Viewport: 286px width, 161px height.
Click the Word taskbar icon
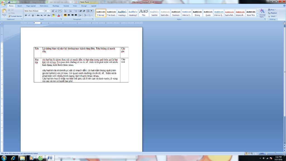click(x=50, y=158)
